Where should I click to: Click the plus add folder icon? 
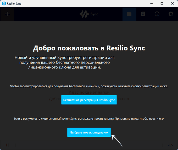click(7, 14)
